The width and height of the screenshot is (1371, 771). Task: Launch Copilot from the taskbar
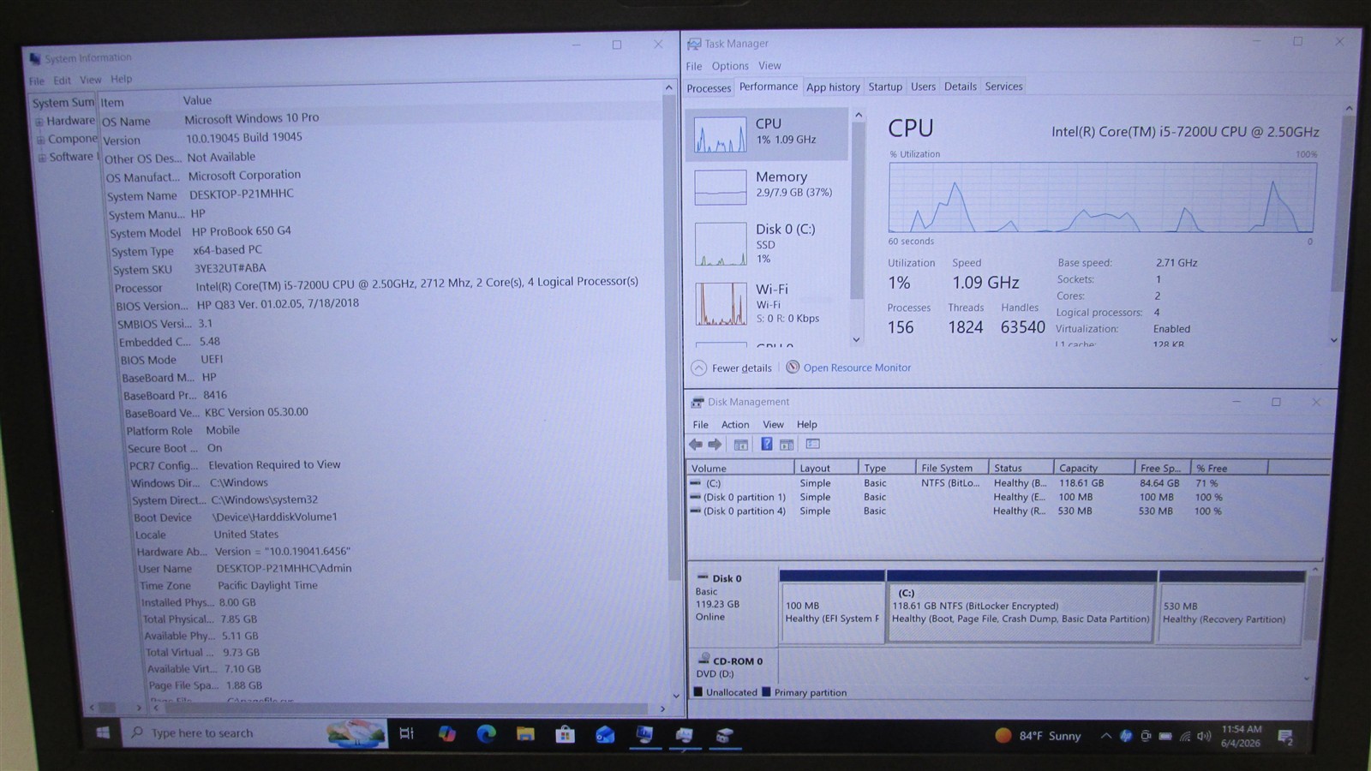pos(446,734)
